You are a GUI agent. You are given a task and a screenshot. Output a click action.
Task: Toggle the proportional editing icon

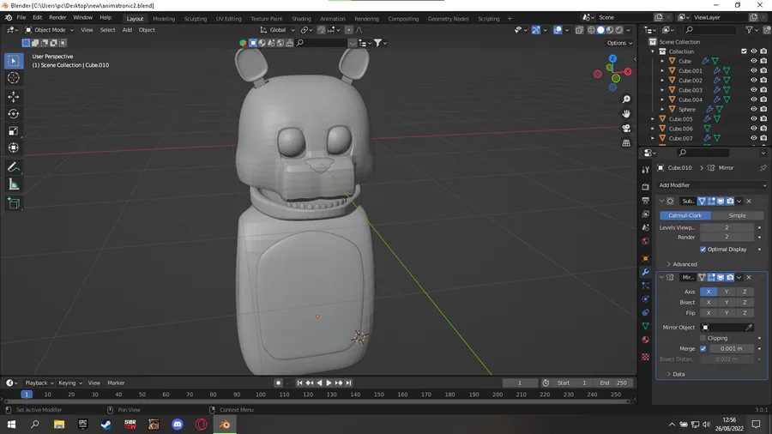point(348,30)
